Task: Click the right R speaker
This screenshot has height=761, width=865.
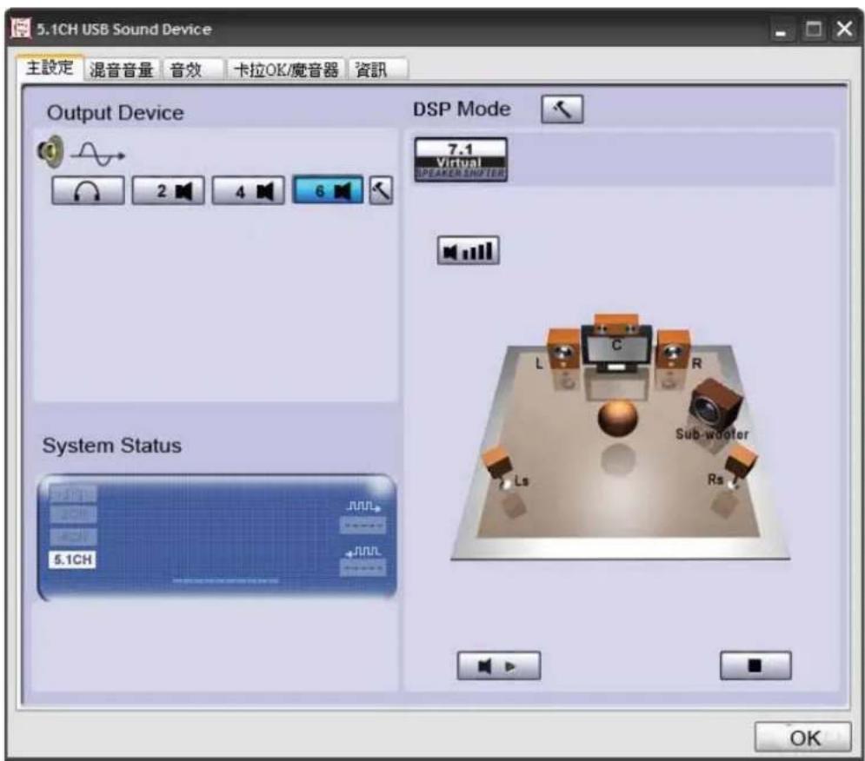Action: [673, 349]
